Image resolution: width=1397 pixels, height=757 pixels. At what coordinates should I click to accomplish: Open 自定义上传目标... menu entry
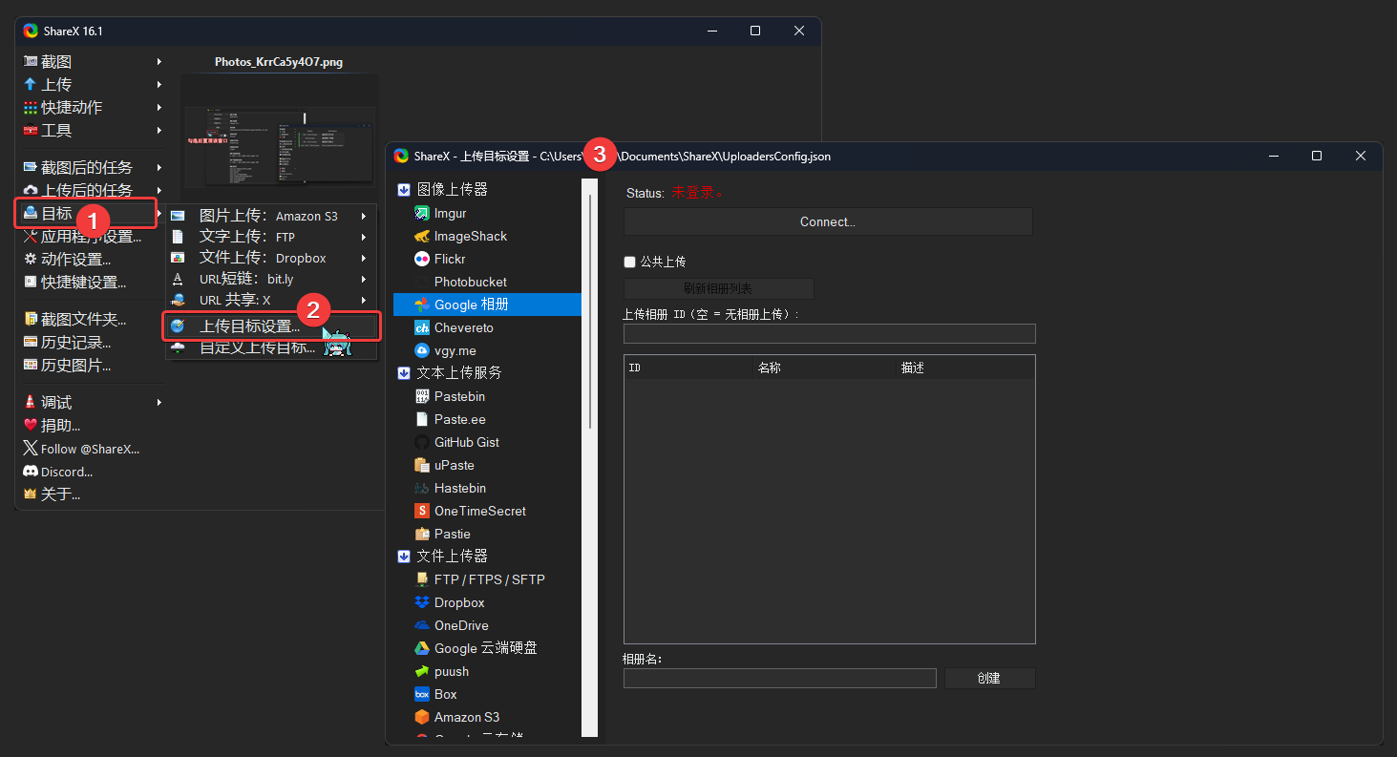[271, 347]
